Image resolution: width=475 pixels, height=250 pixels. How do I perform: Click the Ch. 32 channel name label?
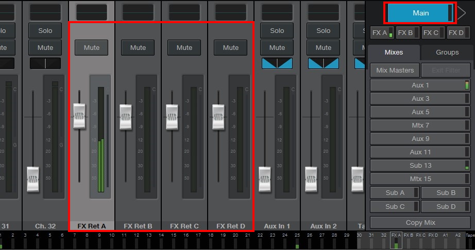(x=45, y=226)
